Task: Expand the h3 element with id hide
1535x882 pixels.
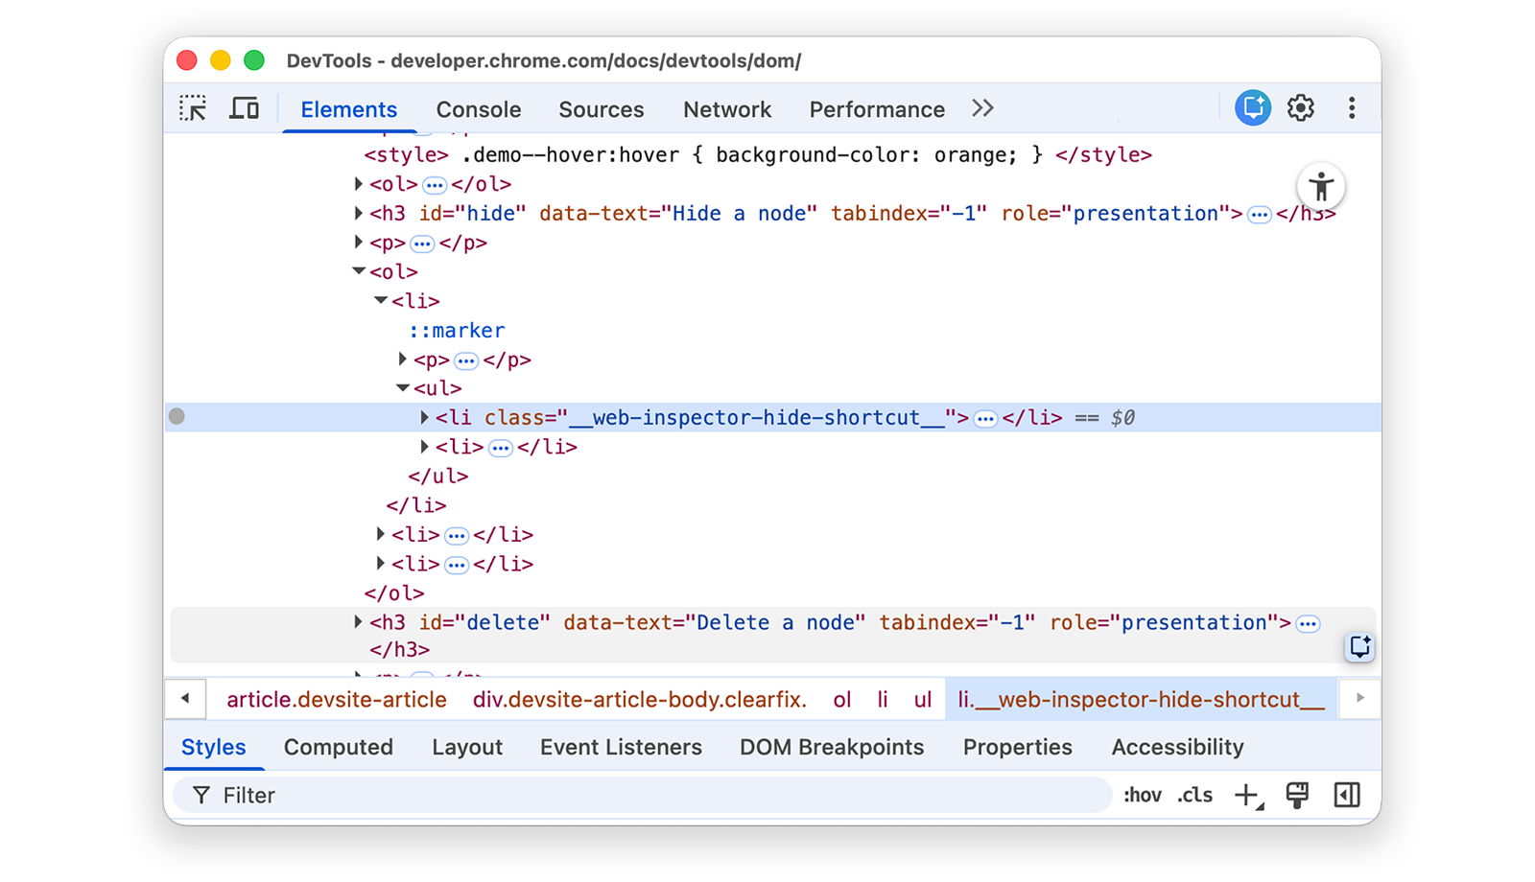Action: click(357, 213)
